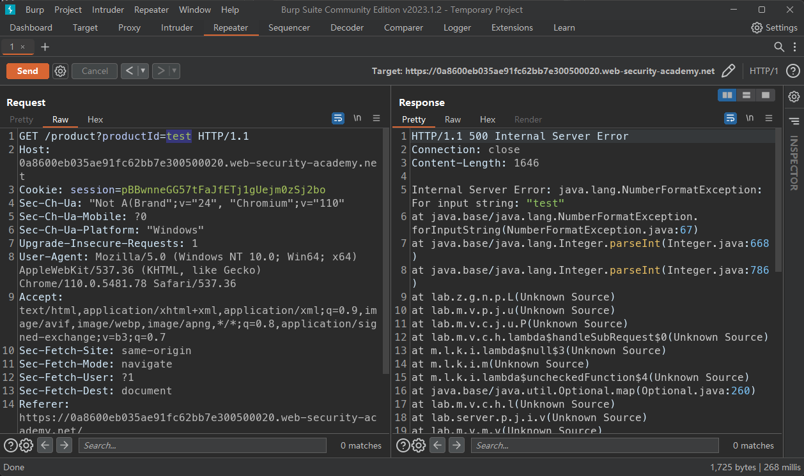The height and width of the screenshot is (476, 804).
Task: Toggle word wrap in Response panel
Action: point(731,118)
